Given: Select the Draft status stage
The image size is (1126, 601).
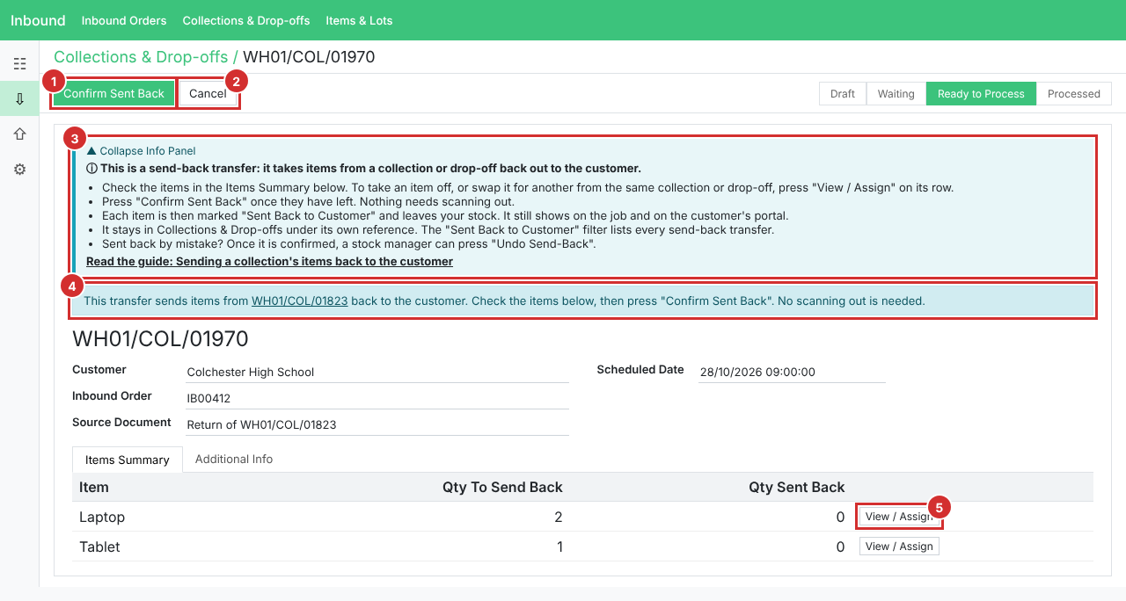Looking at the screenshot, I should tap(843, 93).
